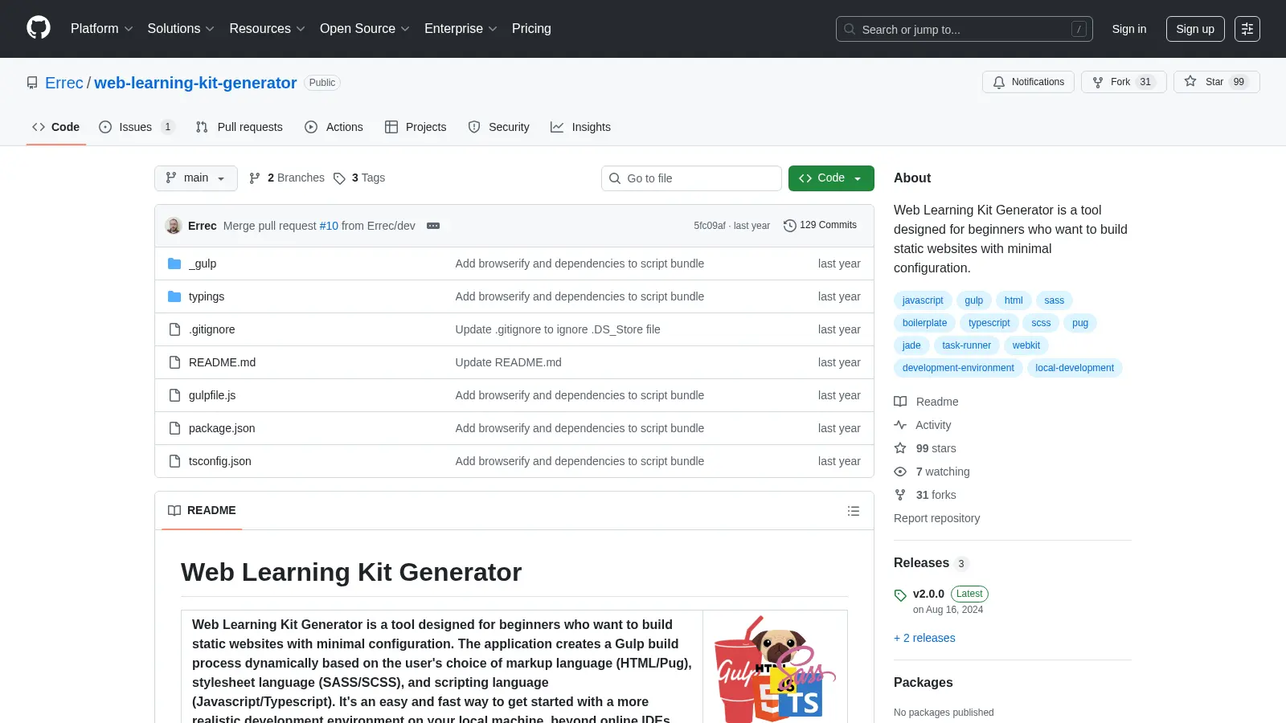Screen dimensions: 1286x723
Task: Open the Issues tab
Action: [136, 127]
